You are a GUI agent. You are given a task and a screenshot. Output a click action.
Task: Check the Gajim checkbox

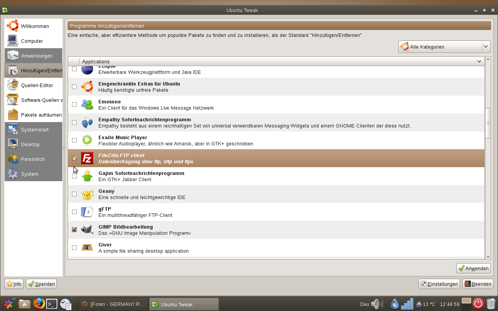click(74, 176)
